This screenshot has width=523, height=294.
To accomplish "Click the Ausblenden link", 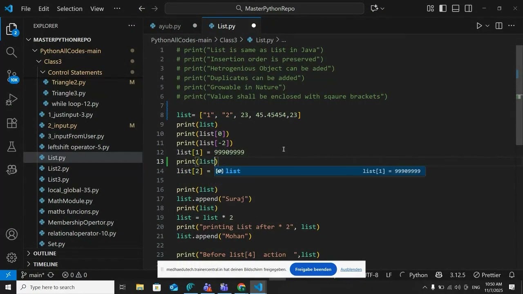I will click(351, 269).
